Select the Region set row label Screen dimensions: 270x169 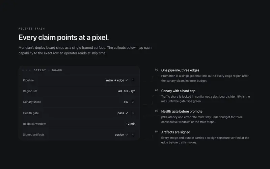30,91
